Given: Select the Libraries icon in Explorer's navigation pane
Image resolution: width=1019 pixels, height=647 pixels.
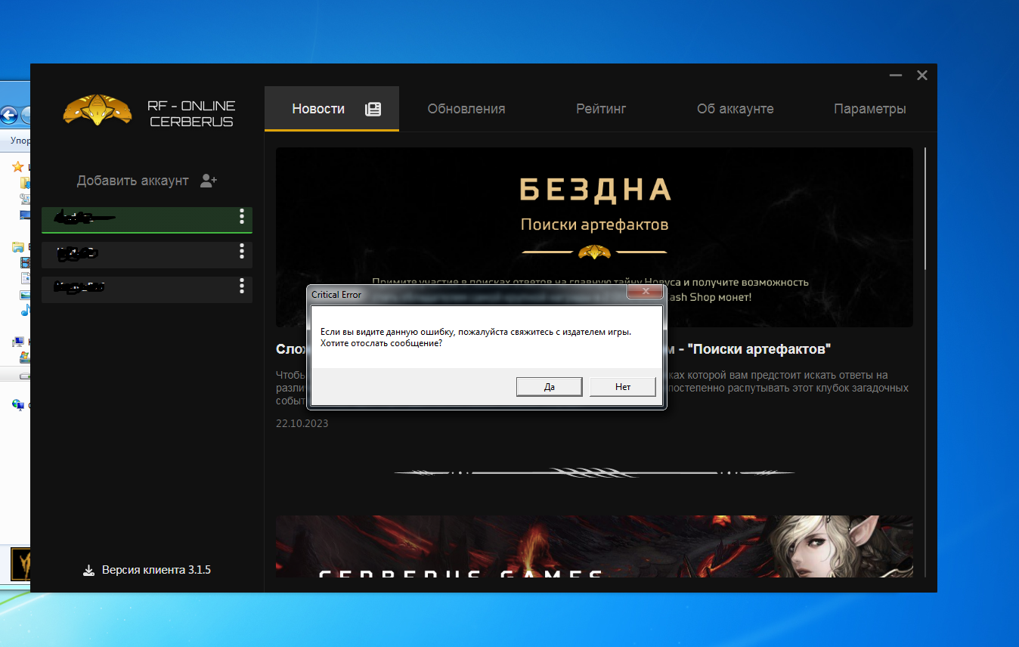Looking at the screenshot, I should pyautogui.click(x=19, y=246).
